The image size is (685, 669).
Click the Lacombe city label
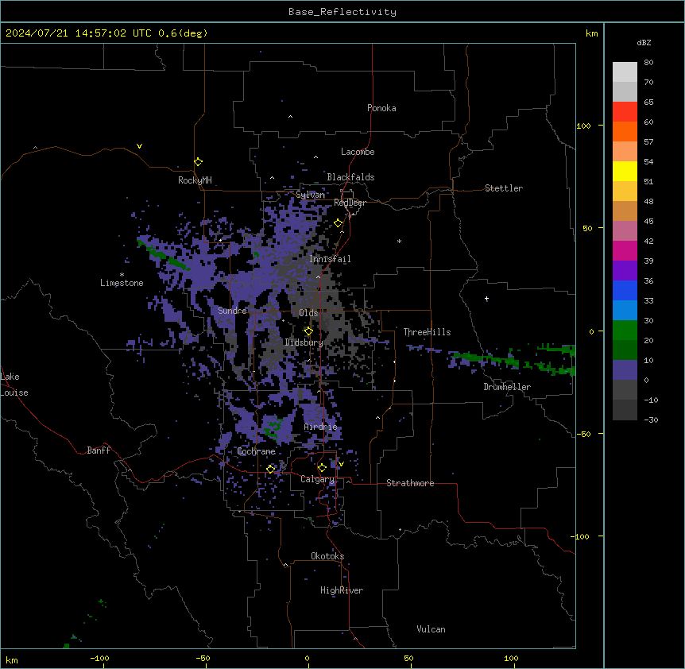[358, 152]
